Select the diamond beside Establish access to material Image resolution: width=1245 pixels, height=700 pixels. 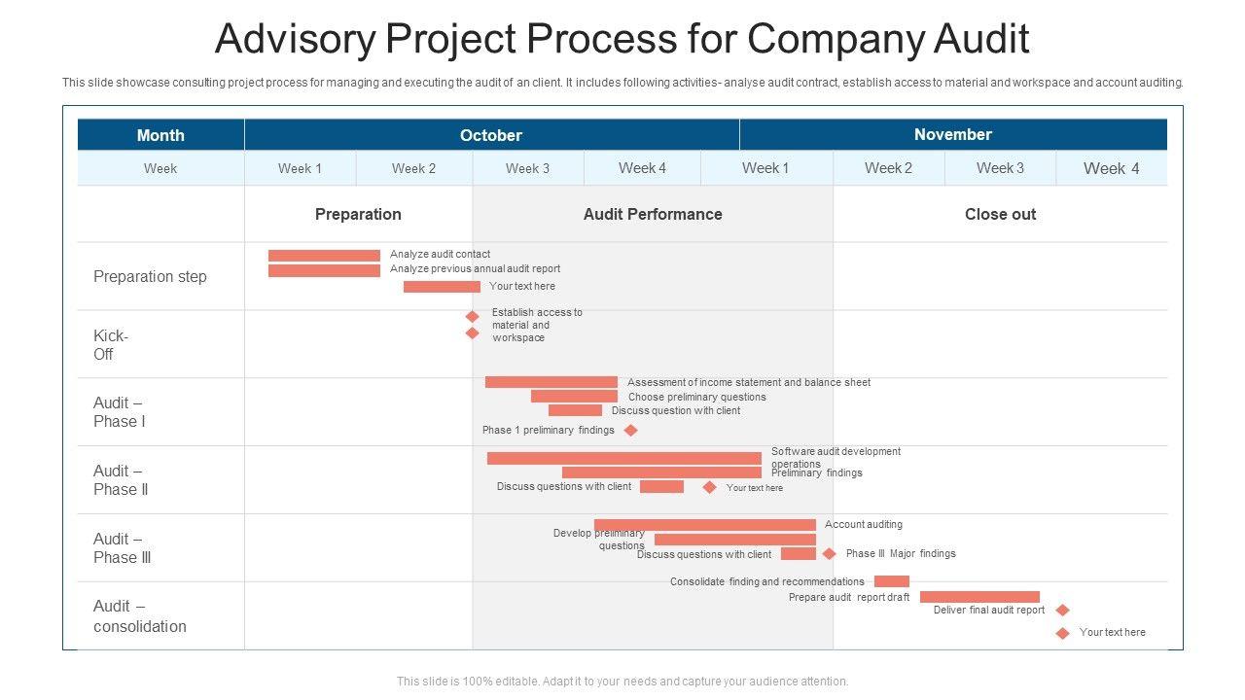[472, 316]
